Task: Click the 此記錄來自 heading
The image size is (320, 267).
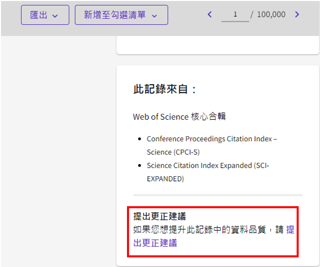Action: pyautogui.click(x=165, y=90)
